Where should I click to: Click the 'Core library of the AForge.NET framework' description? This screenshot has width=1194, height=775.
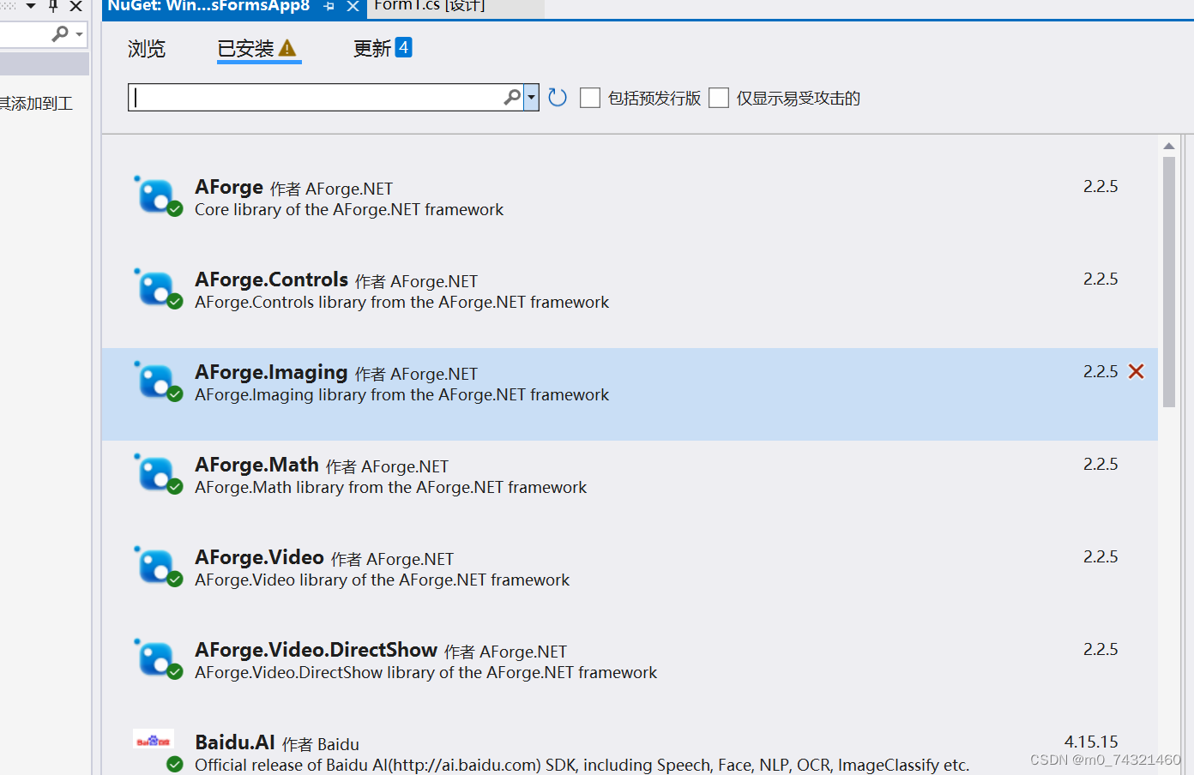point(349,210)
